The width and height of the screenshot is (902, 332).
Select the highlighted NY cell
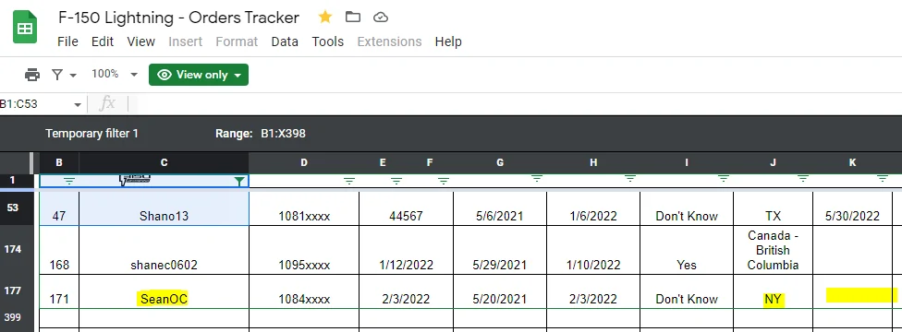click(x=774, y=291)
